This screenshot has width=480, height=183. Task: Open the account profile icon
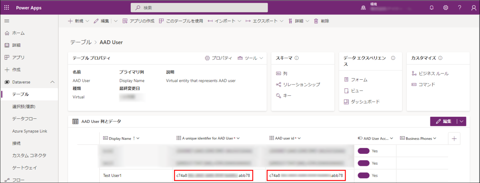[473, 8]
